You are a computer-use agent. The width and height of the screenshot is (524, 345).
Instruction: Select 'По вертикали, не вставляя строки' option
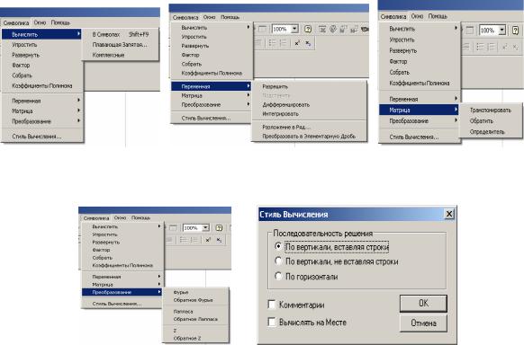coord(278,261)
